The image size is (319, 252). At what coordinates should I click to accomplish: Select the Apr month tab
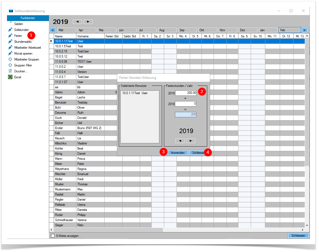[x=87, y=30]
